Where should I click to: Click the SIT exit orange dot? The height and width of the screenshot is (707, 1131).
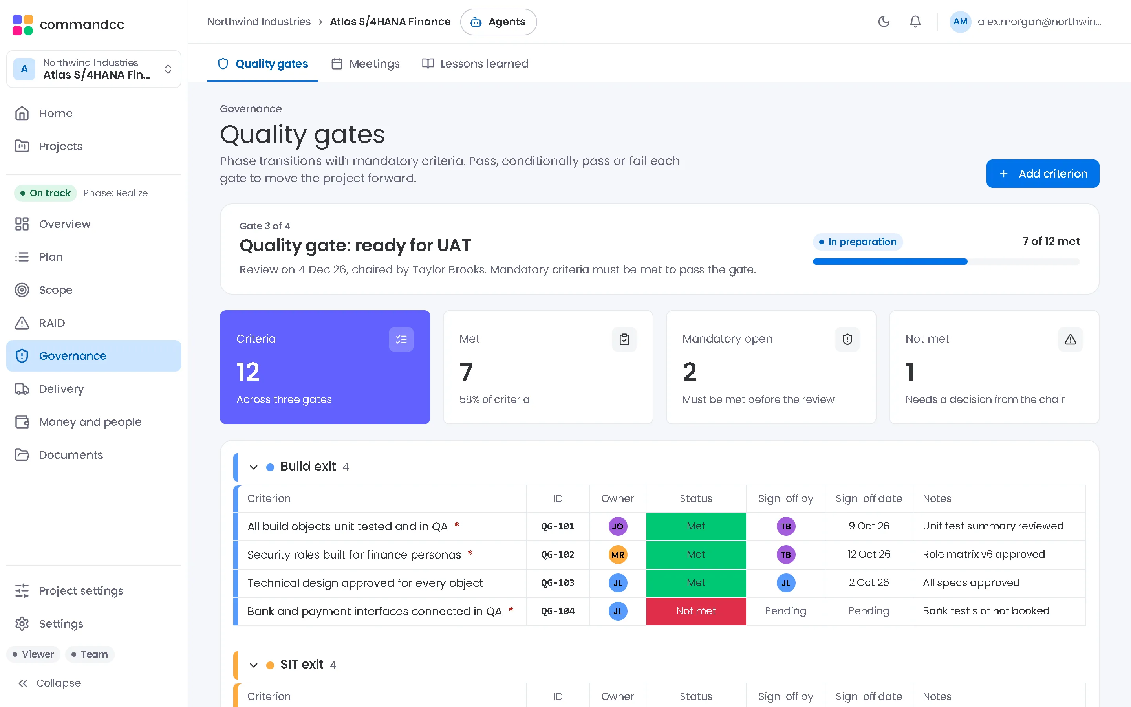click(x=270, y=665)
